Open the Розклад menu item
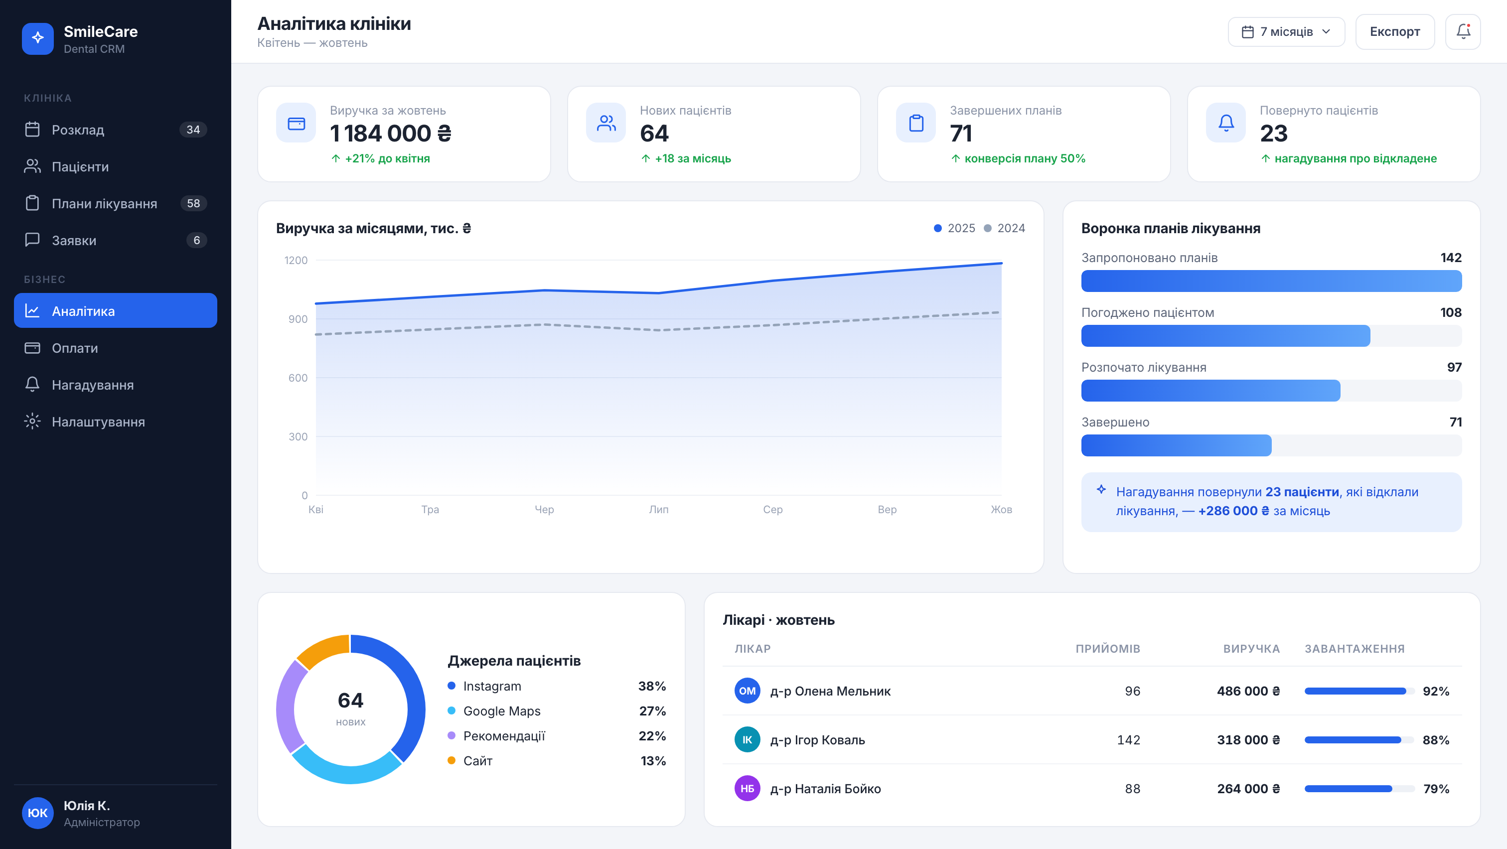The image size is (1507, 849). coord(115,129)
